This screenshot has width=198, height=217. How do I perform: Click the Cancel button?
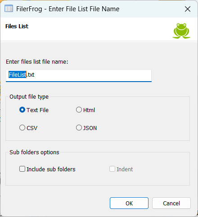171,203
